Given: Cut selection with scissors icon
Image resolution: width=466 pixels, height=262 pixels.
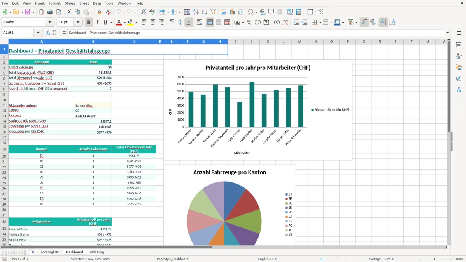Looking at the screenshot, I should pyautogui.click(x=69, y=12).
